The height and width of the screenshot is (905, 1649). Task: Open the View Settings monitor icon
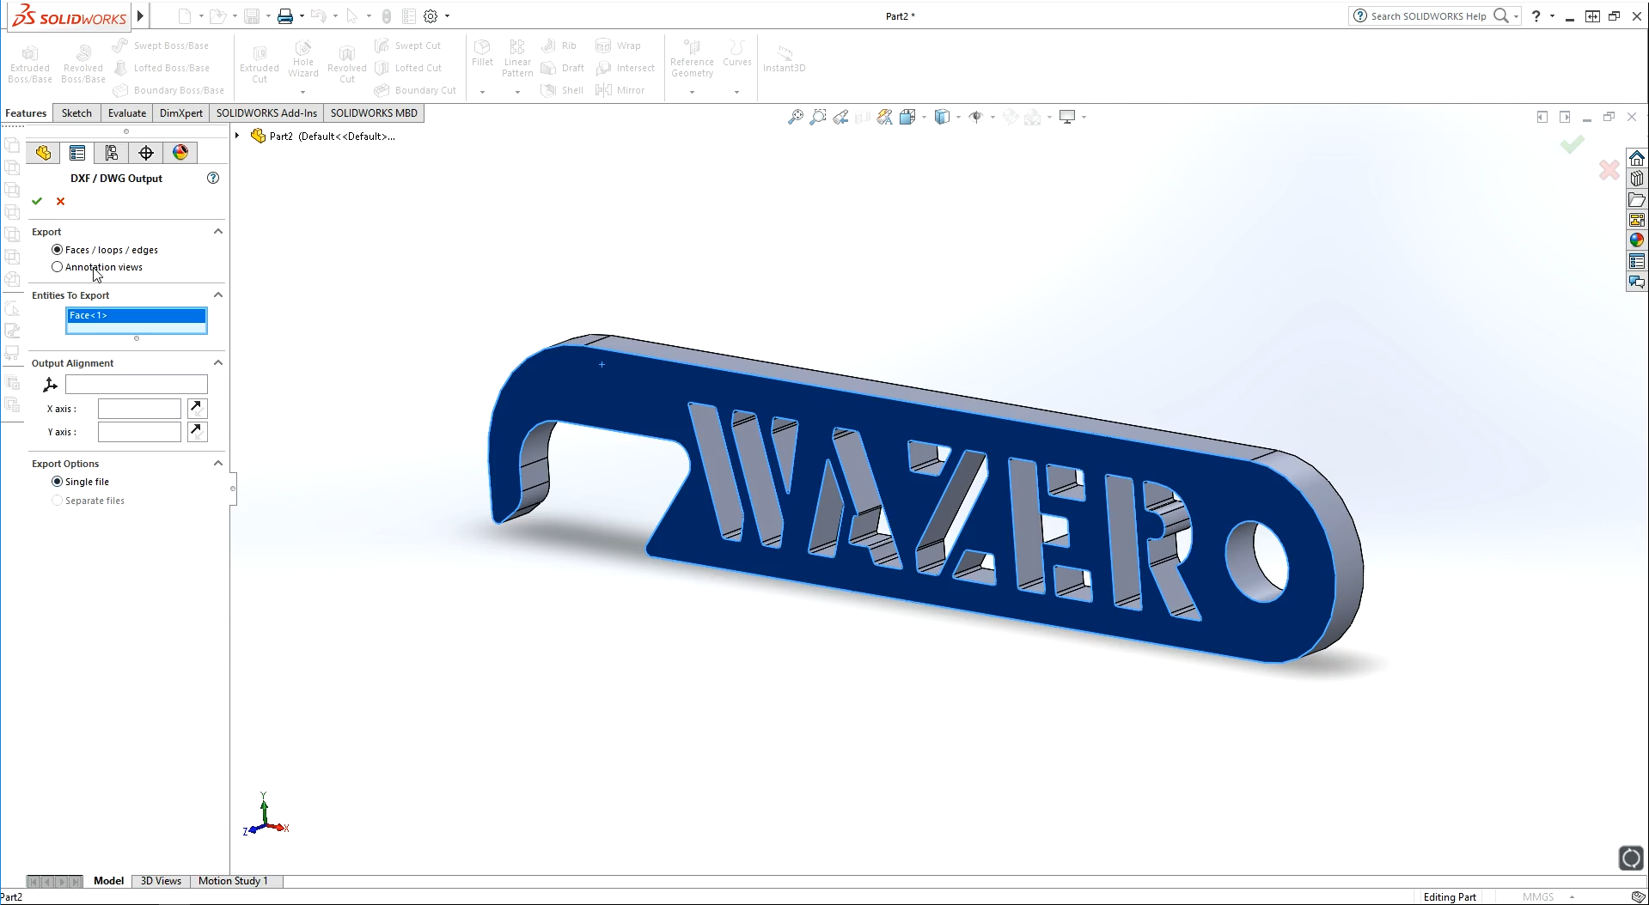(x=1067, y=117)
